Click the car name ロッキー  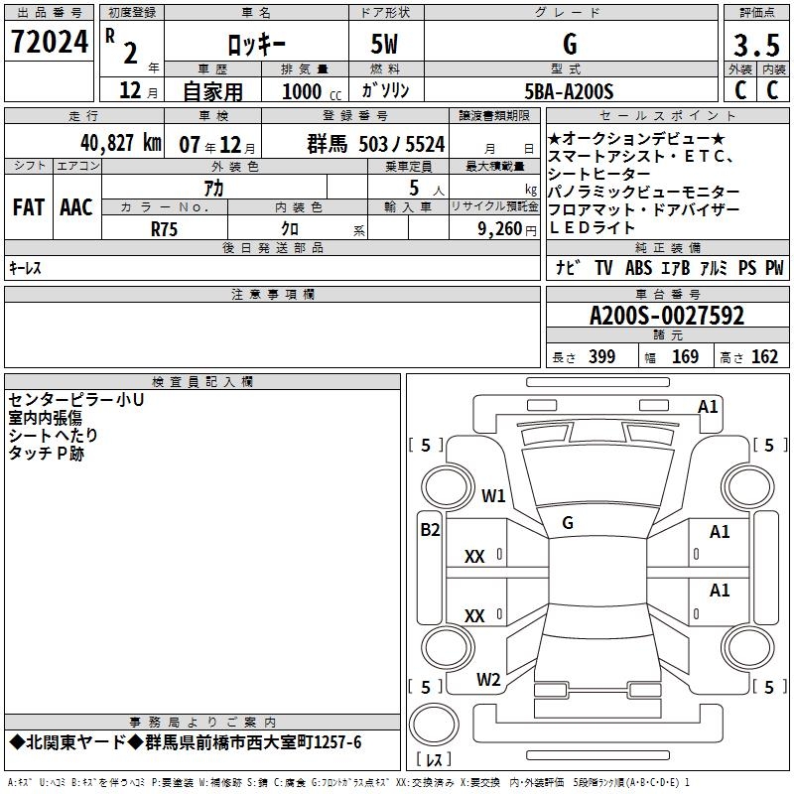pos(254,45)
